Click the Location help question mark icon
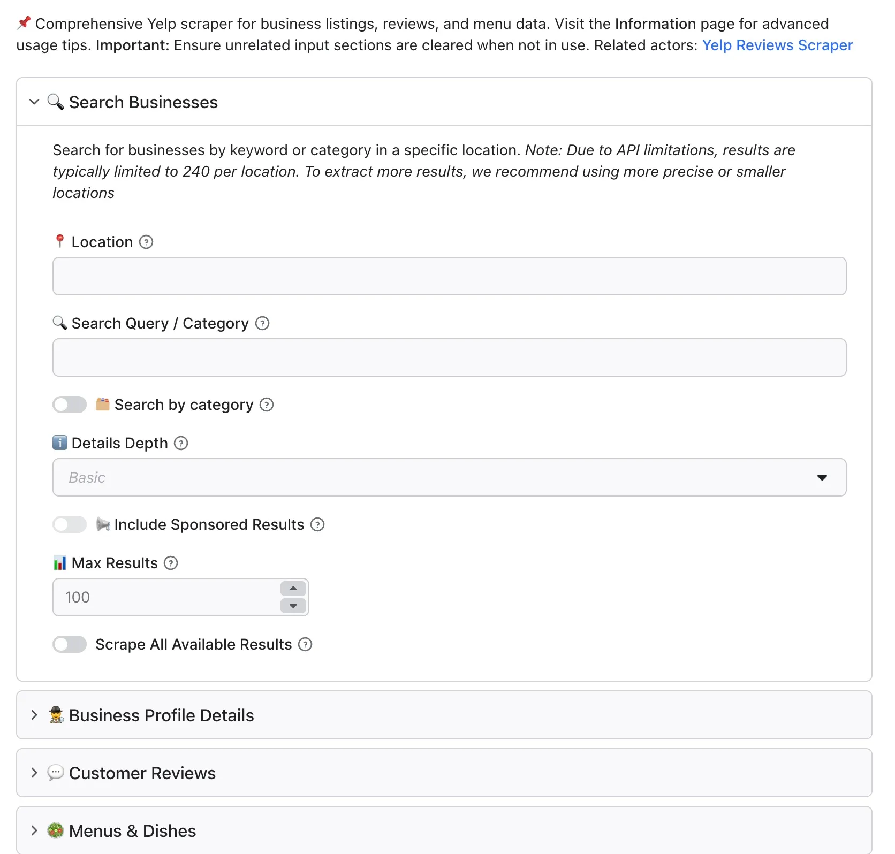Viewport: 895px width, 854px height. [x=146, y=242]
